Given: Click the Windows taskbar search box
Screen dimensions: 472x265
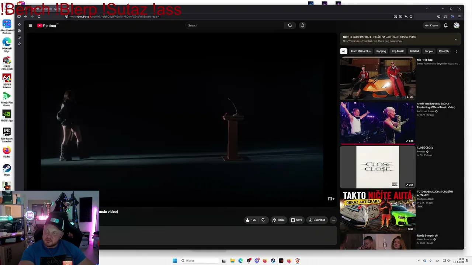Looking at the screenshot, I should click(199, 261).
